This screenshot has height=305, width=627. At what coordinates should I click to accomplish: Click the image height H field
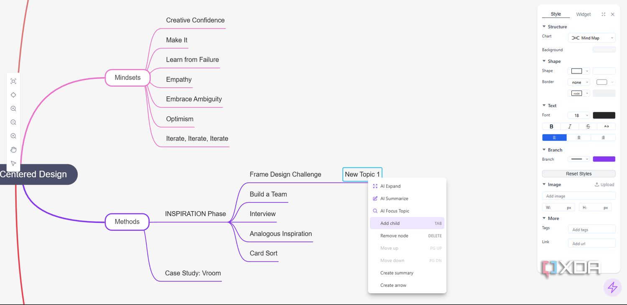pyautogui.click(x=595, y=207)
